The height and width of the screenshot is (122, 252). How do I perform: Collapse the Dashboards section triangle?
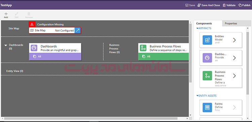point(6,45)
